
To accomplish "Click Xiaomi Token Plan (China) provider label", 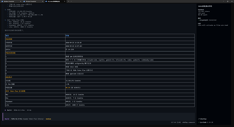I will coord(33,119).
